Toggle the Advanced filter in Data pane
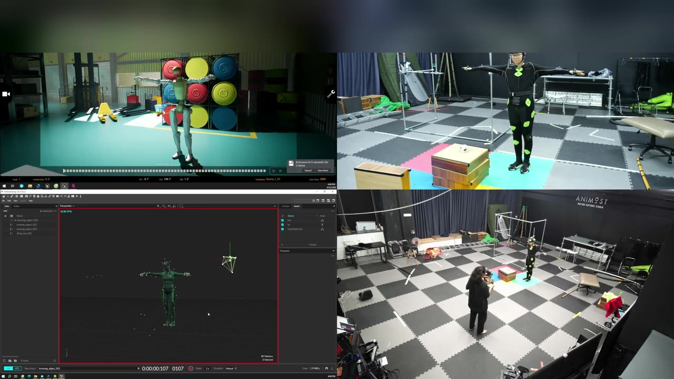 46,211
